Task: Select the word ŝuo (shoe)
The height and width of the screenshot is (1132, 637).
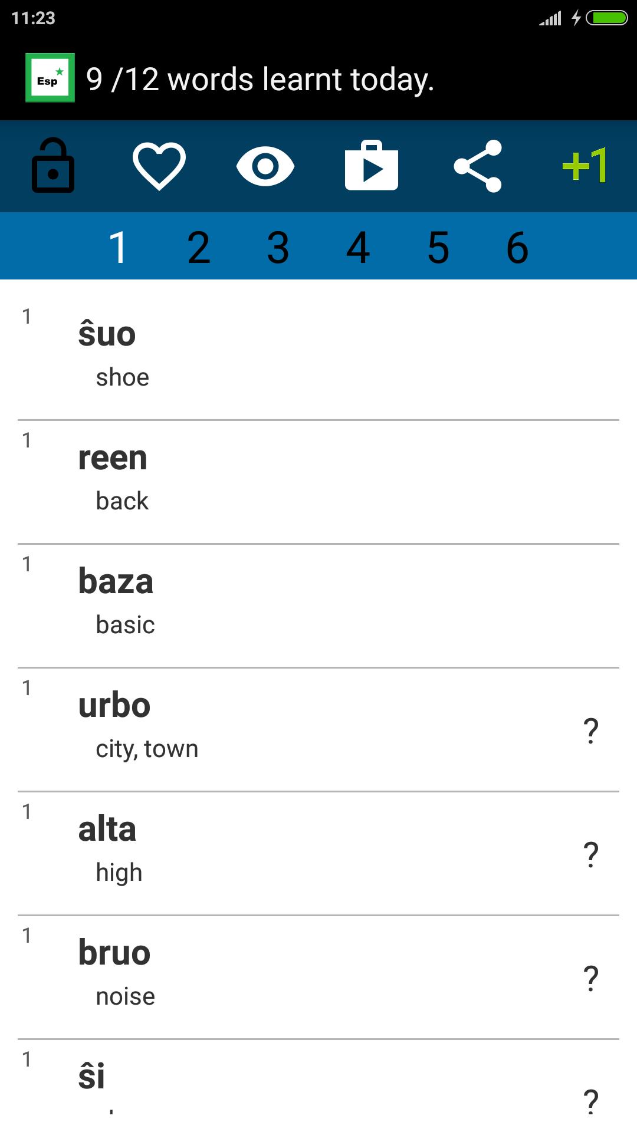Action: (318, 350)
